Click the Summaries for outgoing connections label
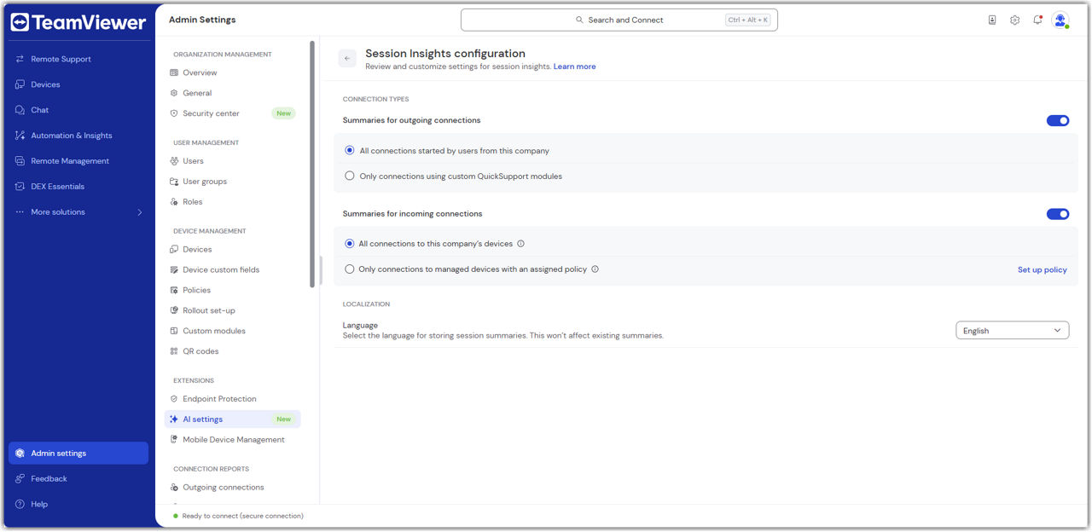This screenshot has width=1092, height=532. pos(412,120)
